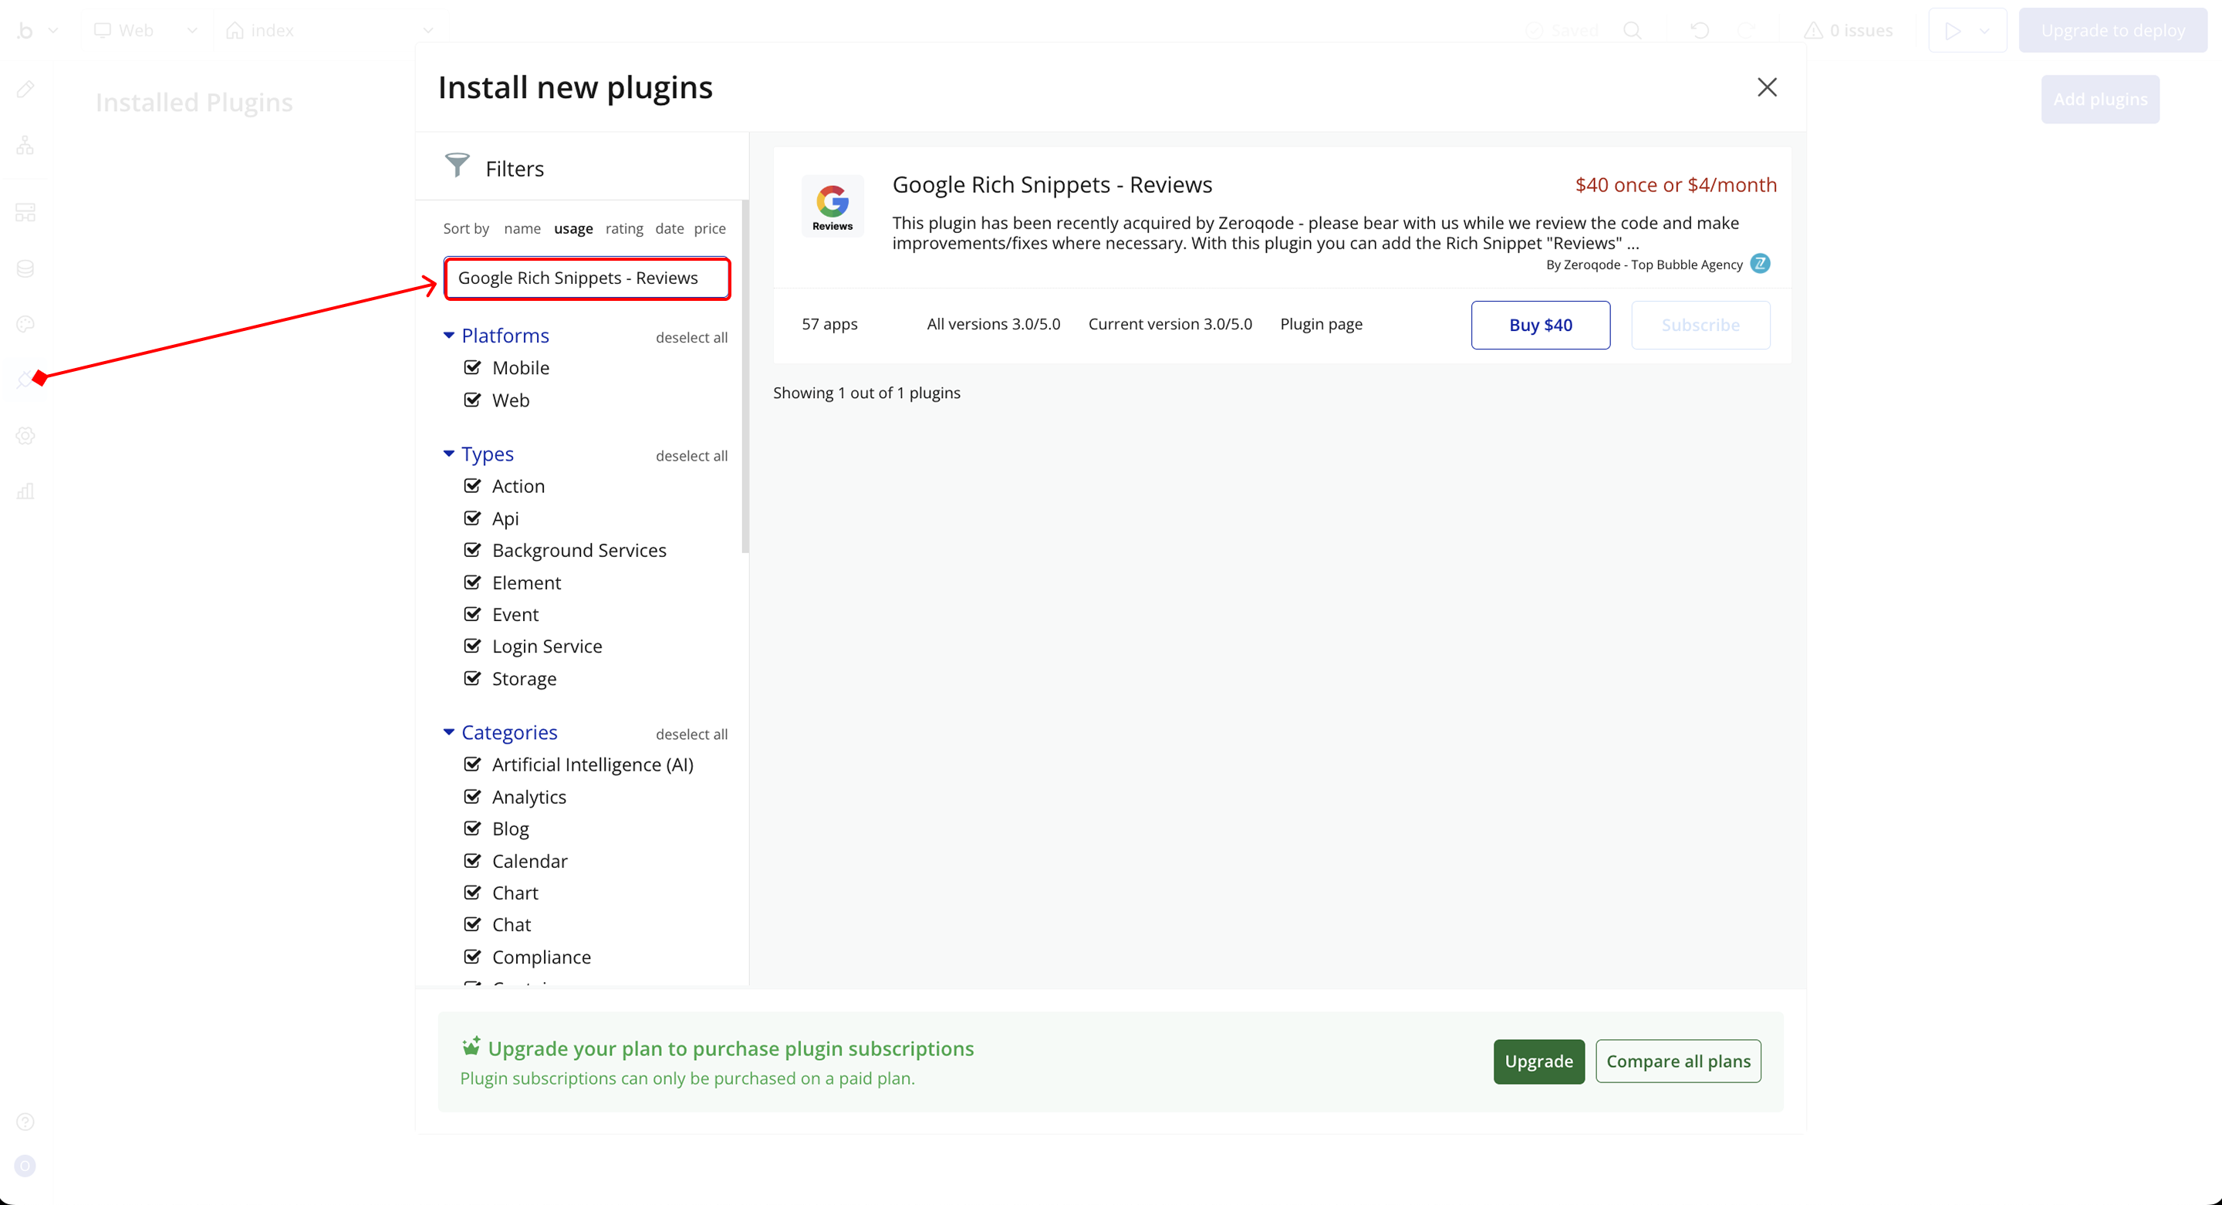2222x1205 pixels.
Task: Toggle the Analytics category checkbox
Action: (x=472, y=796)
